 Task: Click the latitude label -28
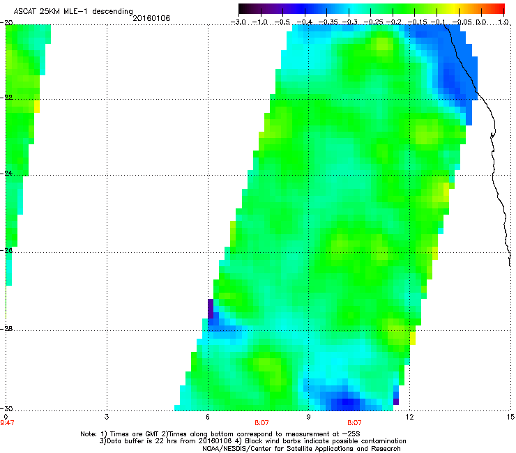[x=6, y=329]
